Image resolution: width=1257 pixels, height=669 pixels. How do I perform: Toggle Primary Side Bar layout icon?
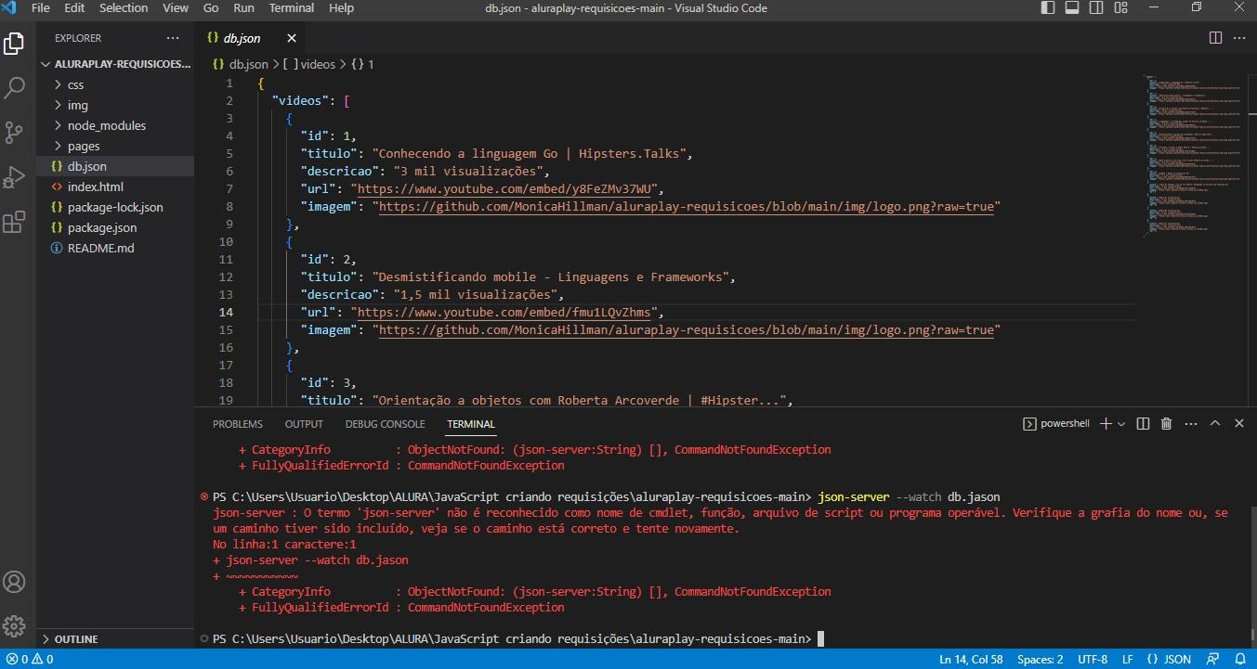pos(1050,7)
